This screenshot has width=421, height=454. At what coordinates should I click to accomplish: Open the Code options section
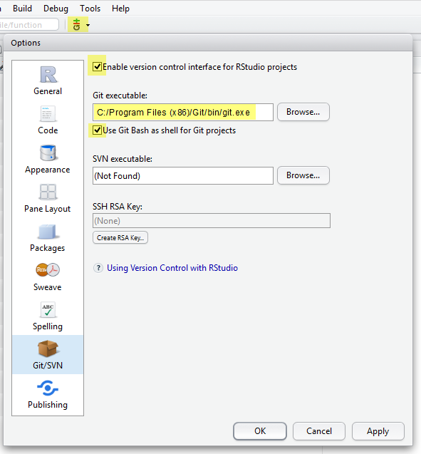point(48,120)
